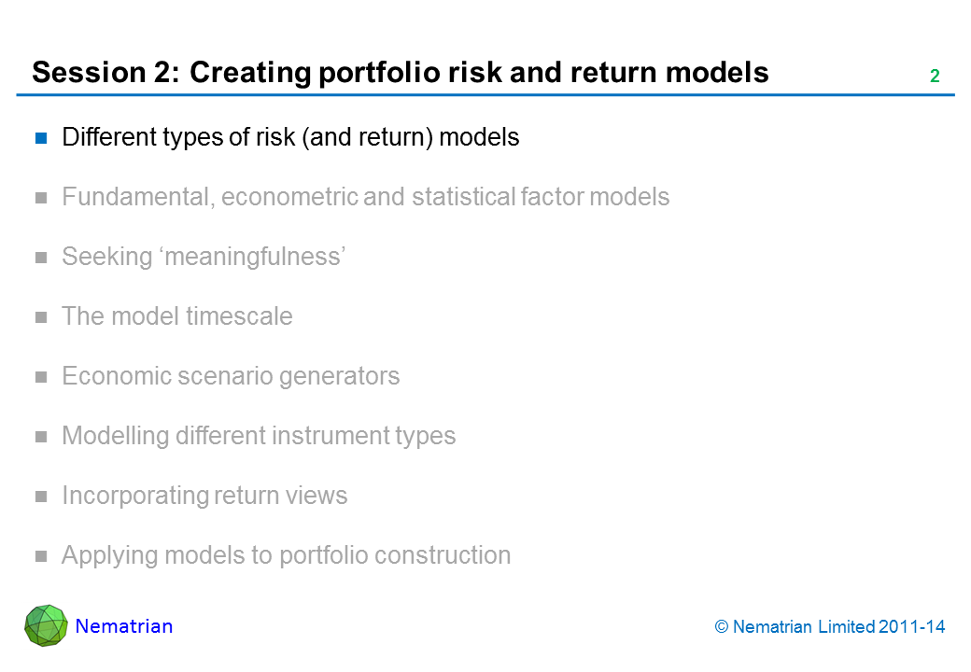
Task: Click the grey bullet beside 'Economic scenario generators'
Action: (x=41, y=377)
